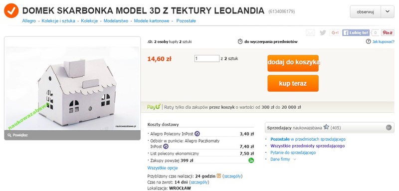Click the Google +1 icon
Screen dimensions: 399x191
pyautogui.click(x=335, y=32)
